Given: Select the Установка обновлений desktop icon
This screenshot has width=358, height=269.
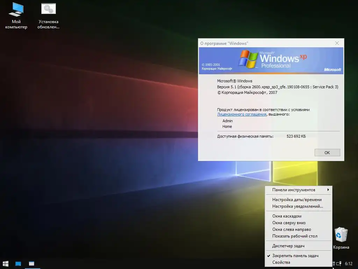Looking at the screenshot, I should 48,16.
